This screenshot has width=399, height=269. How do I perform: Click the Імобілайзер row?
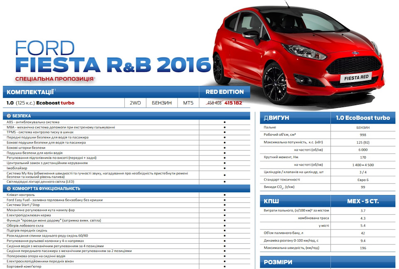[x=126, y=168]
